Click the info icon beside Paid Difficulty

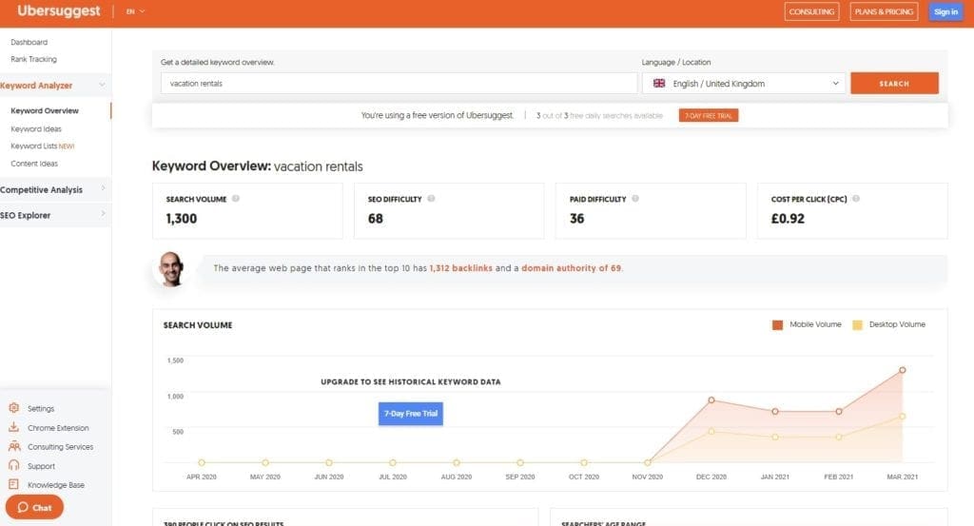[x=635, y=199]
